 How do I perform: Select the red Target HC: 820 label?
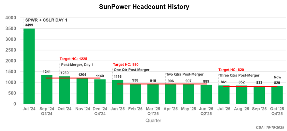[x=232, y=69]
